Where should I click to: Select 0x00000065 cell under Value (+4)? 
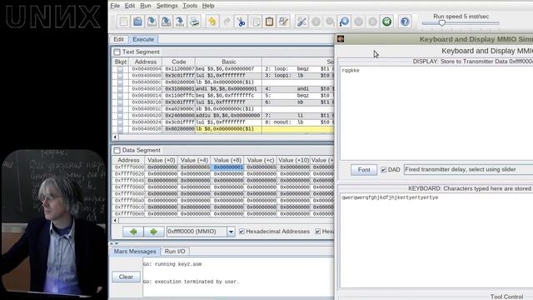pos(194,167)
